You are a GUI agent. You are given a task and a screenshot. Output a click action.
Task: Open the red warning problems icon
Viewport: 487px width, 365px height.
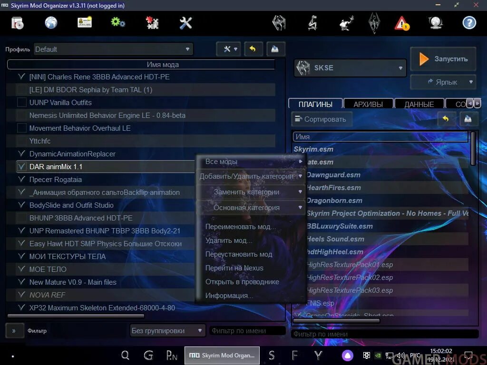point(402,23)
